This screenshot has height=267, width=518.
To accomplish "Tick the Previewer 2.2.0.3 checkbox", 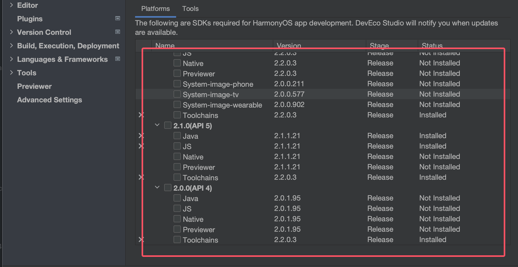I will (x=177, y=73).
